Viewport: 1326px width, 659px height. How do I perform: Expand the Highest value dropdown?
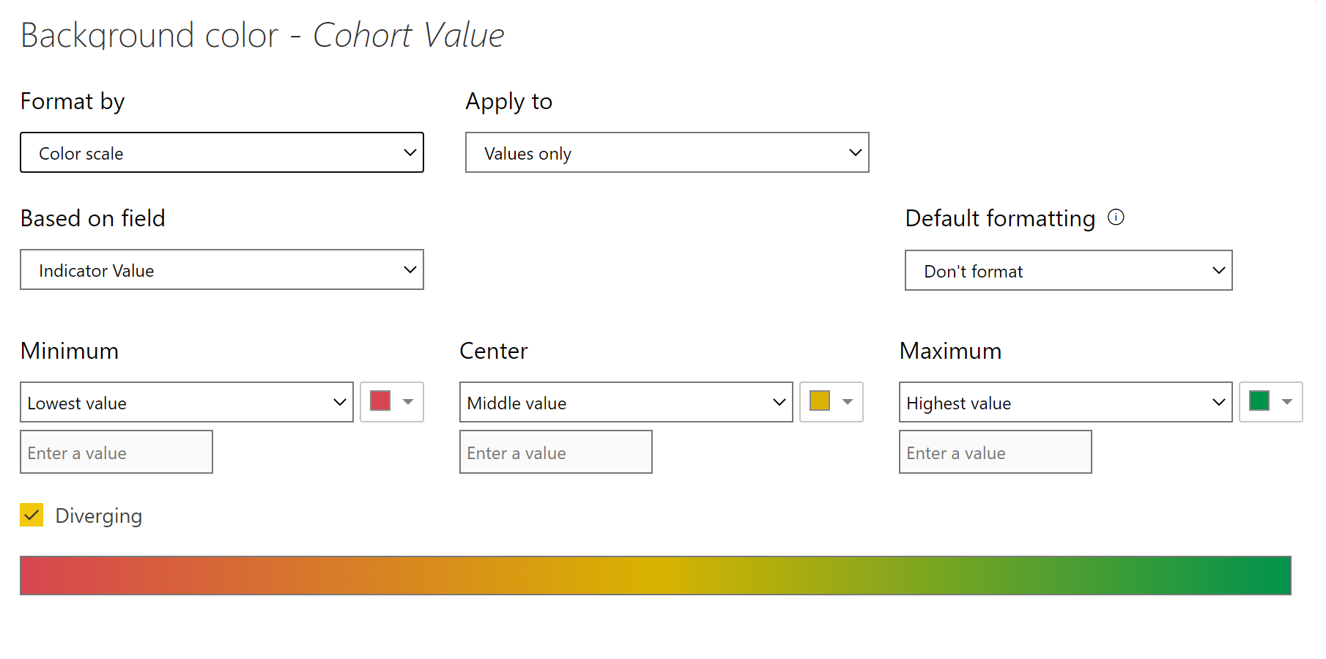[x=1065, y=402]
